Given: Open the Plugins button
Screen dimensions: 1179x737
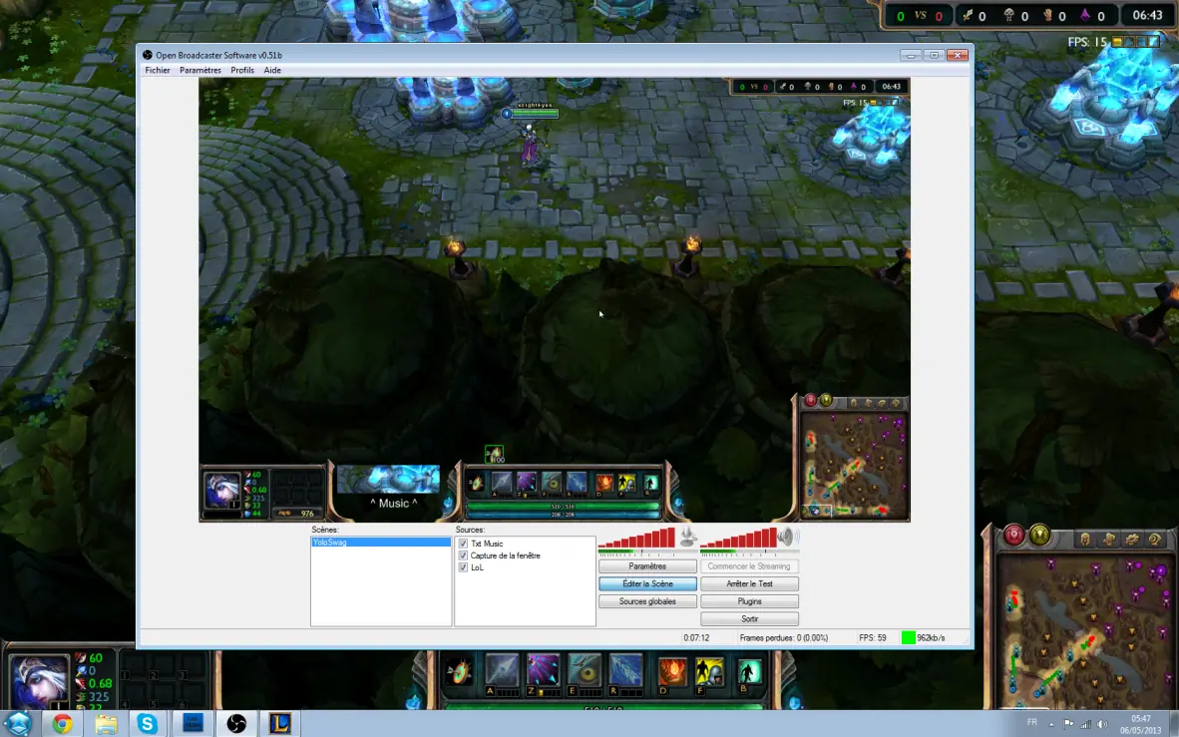Looking at the screenshot, I should (749, 601).
